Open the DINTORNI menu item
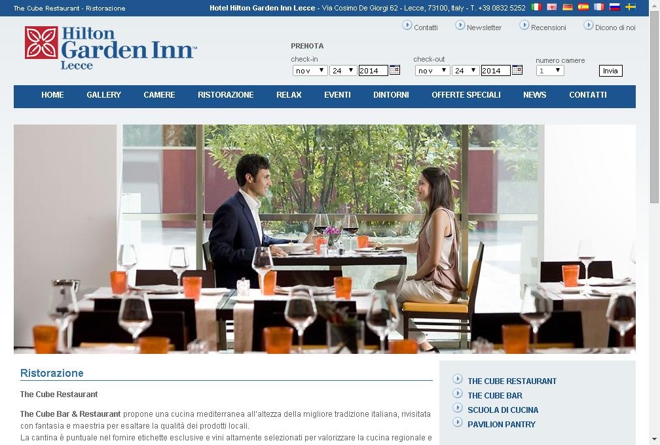Screen dimensions: 660x445 click(x=391, y=95)
